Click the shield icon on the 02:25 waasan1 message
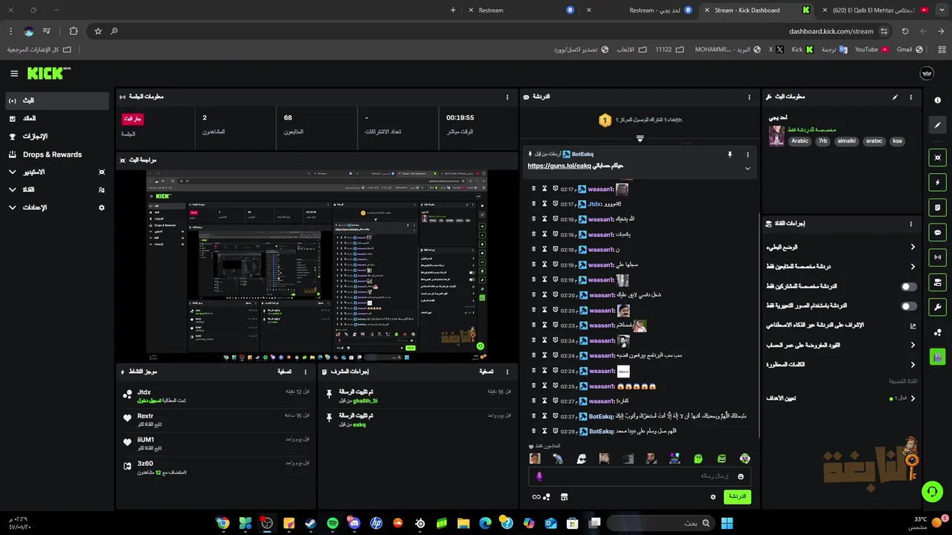Image resolution: width=952 pixels, height=535 pixels. pos(556,386)
